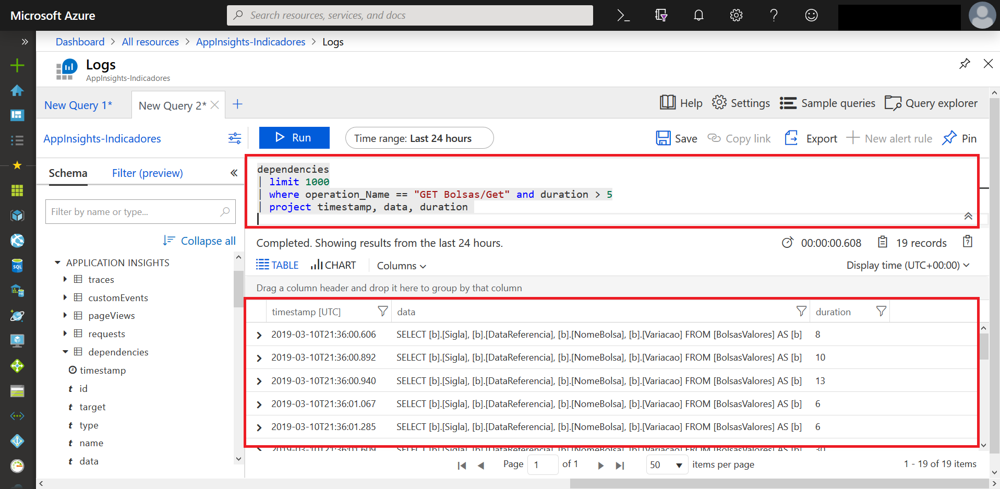Run the query
1000x489 pixels.
coord(294,137)
